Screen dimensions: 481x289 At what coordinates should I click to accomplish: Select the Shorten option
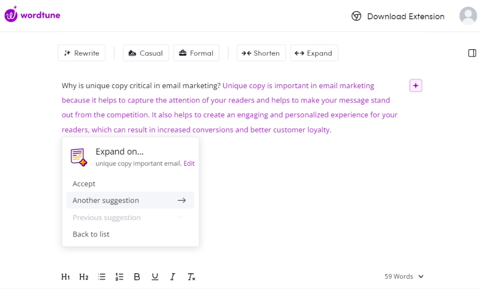click(261, 53)
